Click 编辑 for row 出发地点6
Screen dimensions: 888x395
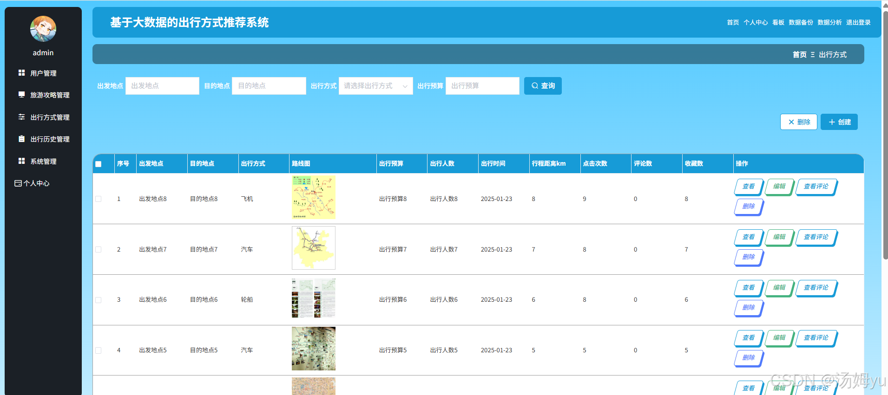pos(779,288)
